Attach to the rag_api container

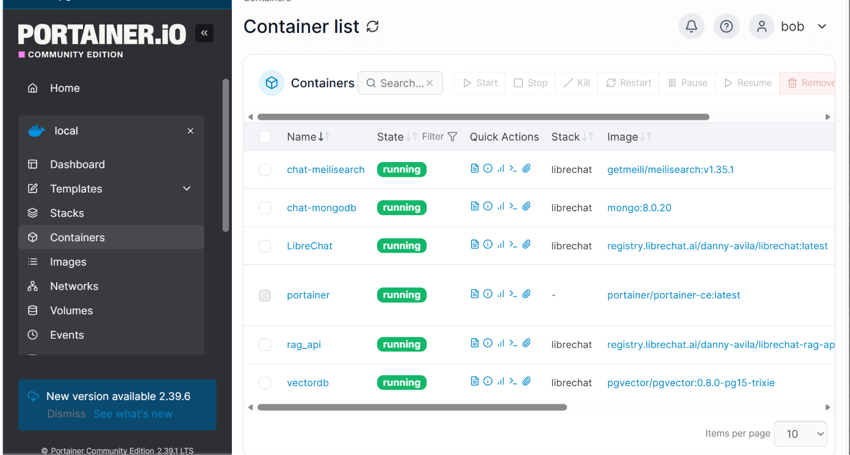527,344
